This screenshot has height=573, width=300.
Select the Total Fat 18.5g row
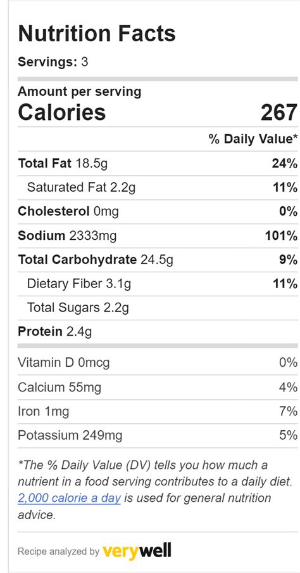click(x=158, y=163)
